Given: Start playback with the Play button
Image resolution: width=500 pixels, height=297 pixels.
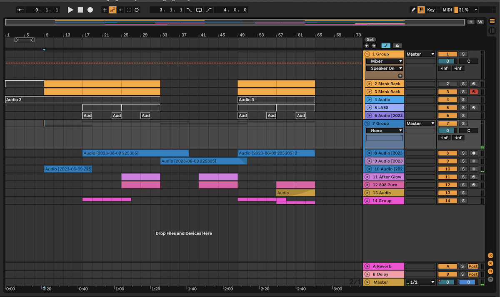Looking at the screenshot, I should [x=70, y=10].
